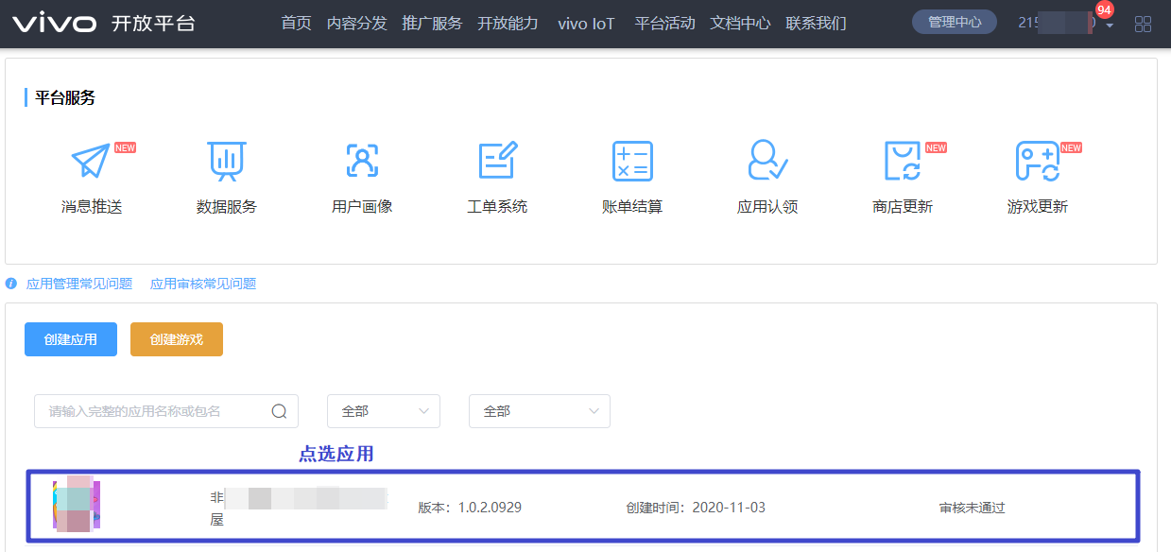Expand the first 全部 filter dropdown
This screenshot has width=1171, height=552.
[x=384, y=411]
